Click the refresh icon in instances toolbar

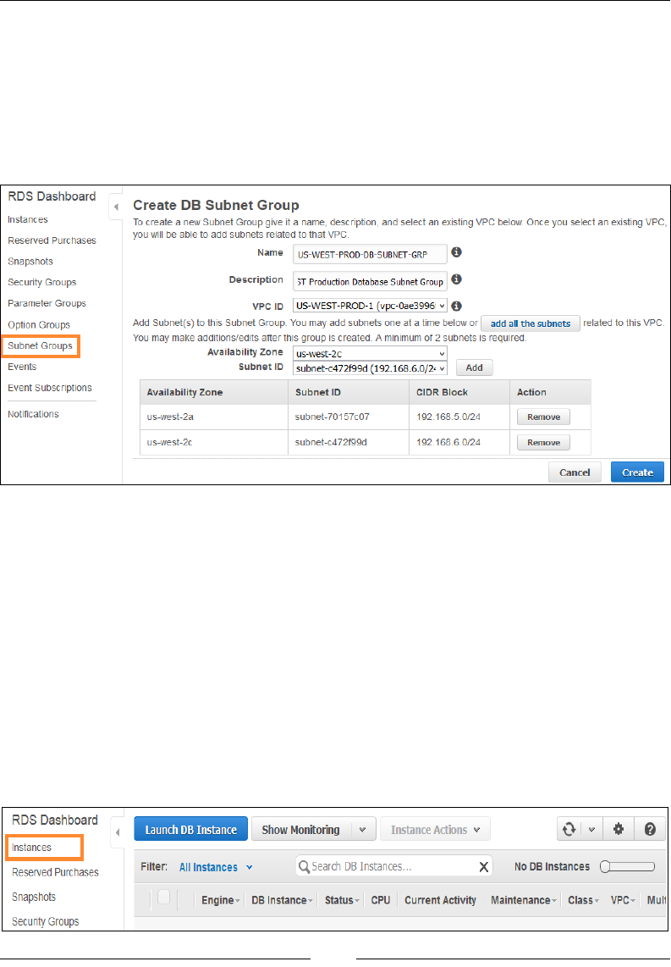pos(569,830)
